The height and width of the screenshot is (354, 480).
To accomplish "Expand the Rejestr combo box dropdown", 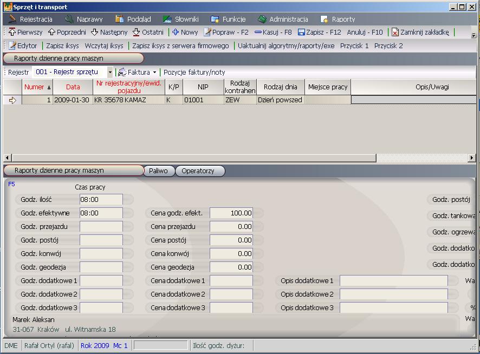I will tap(110, 72).
